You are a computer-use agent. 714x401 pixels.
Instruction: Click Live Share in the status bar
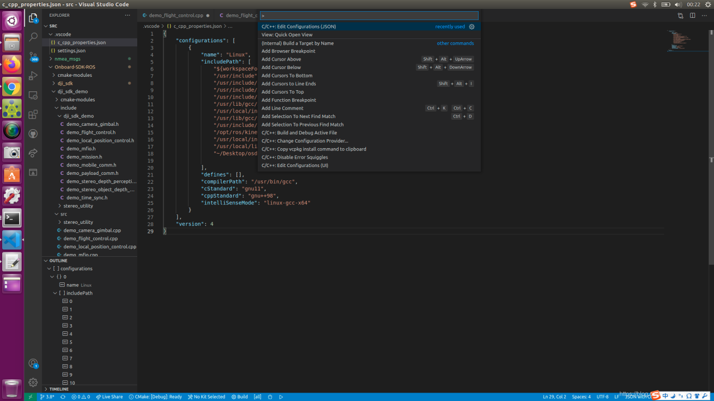109,397
